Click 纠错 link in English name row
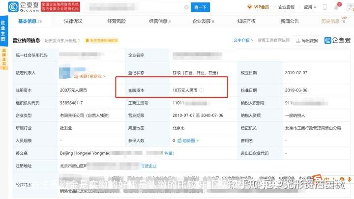Screen dimensions: 354x199 (x=169, y=153)
